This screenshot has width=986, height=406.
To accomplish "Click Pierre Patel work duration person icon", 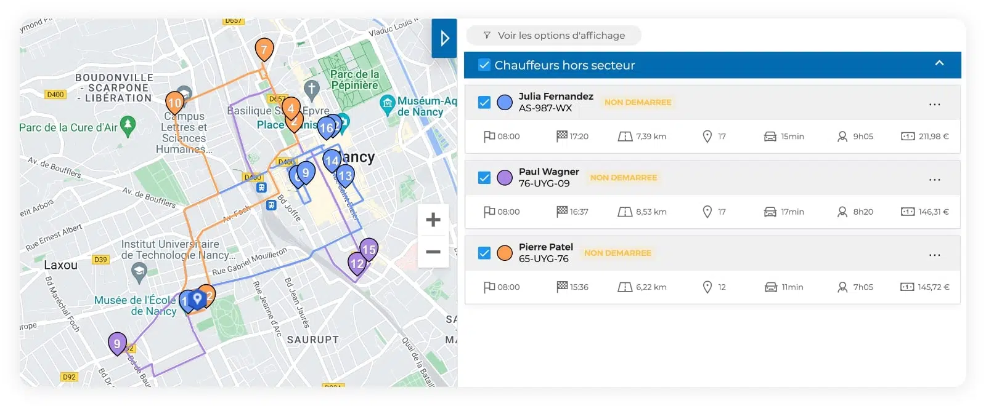I will point(842,287).
